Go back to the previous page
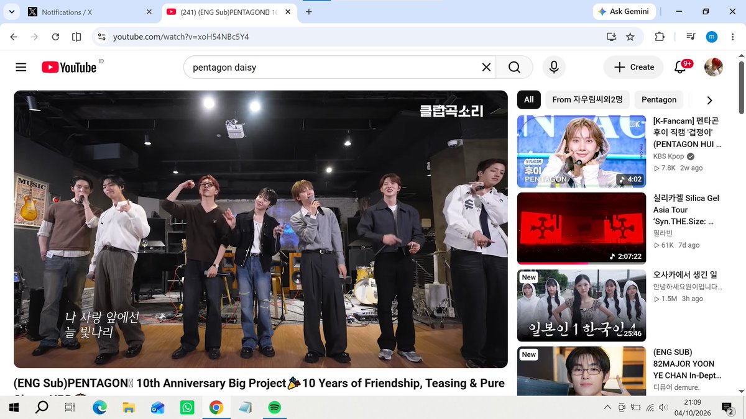The image size is (746, 419). point(14,37)
